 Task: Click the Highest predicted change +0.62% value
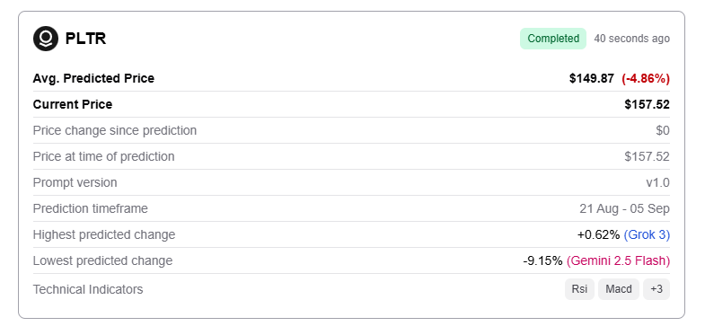click(598, 234)
